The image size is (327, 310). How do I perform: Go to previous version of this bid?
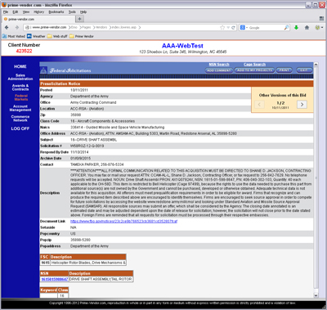(x=259, y=105)
